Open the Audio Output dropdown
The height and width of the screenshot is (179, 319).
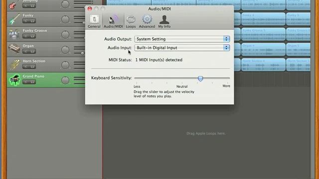pos(182,39)
